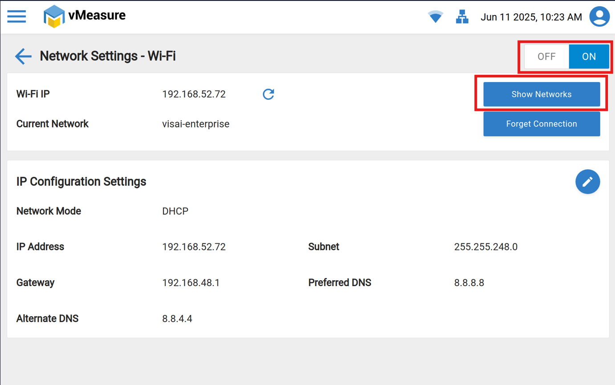This screenshot has height=385, width=615.
Task: Click the Show Networks button
Action: click(x=542, y=94)
